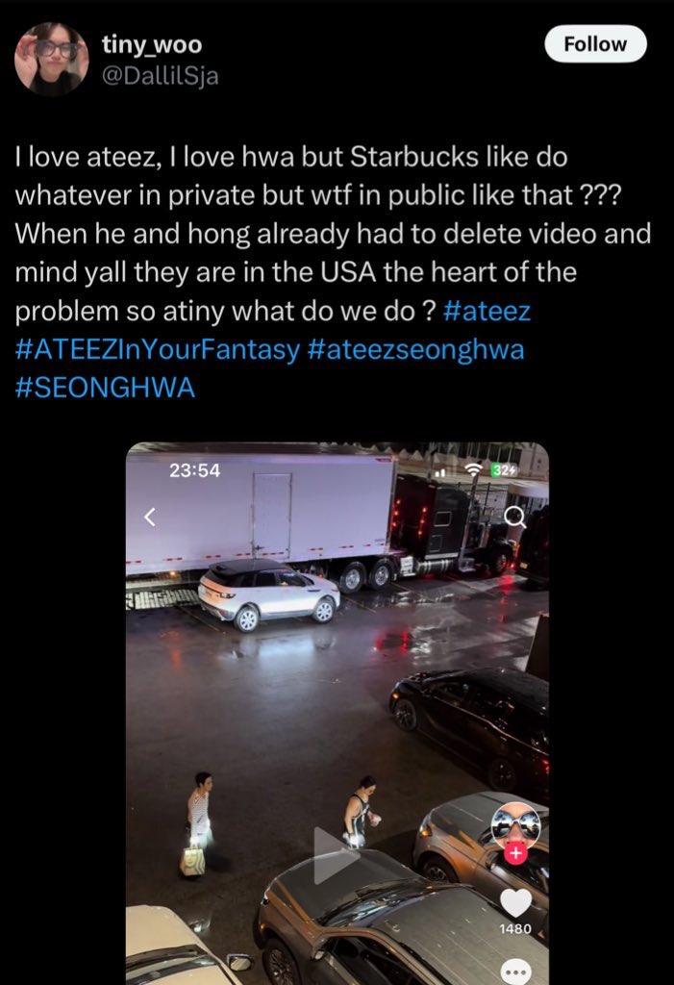Open tiny_woo's profile picture
Viewport: 674px width, 985px height.
pyautogui.click(x=52, y=59)
